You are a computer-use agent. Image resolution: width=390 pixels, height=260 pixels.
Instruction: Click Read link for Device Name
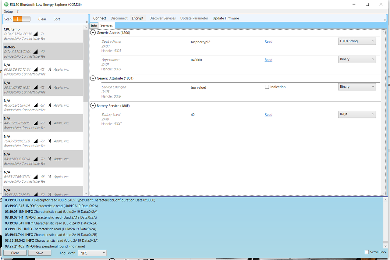(x=268, y=41)
